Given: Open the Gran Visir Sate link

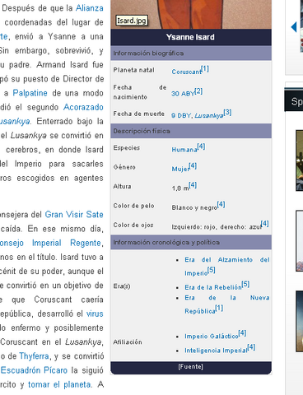Looking at the screenshot, I should [74, 215].
